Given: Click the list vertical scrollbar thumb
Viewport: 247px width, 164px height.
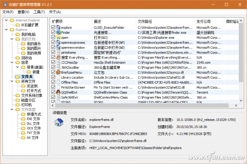Looking at the screenshot, I should click(x=241, y=52).
